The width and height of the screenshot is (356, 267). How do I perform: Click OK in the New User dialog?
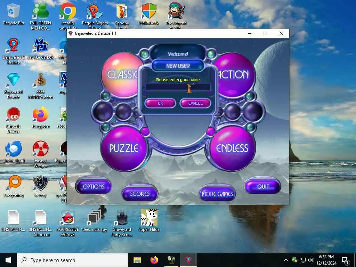pyautogui.click(x=160, y=103)
